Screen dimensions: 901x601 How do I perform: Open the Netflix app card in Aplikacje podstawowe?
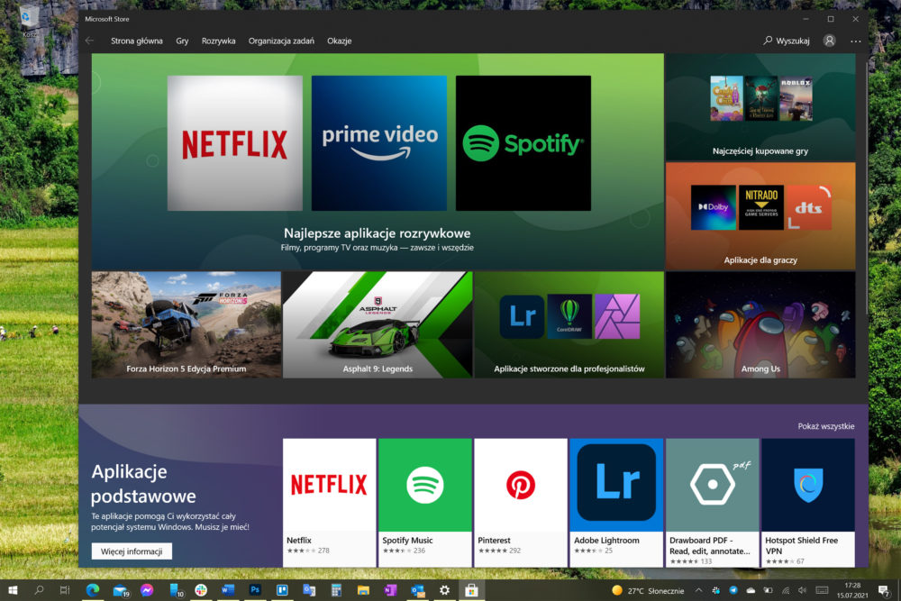[x=329, y=503]
